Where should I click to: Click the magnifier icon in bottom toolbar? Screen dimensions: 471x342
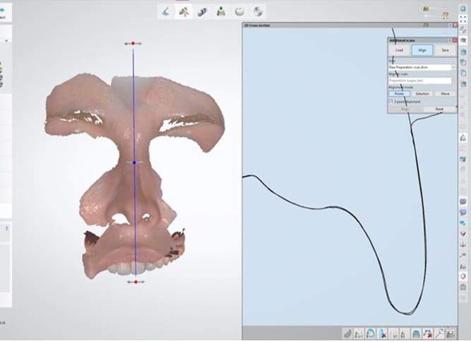[x=440, y=333]
